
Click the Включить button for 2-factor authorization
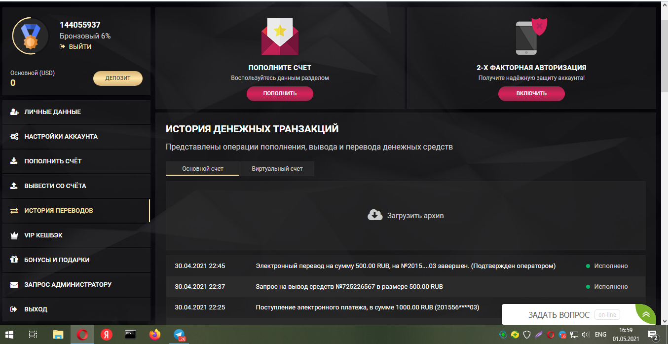point(531,93)
